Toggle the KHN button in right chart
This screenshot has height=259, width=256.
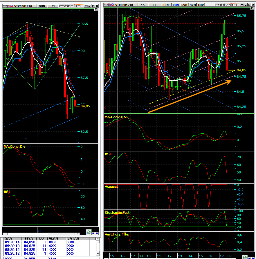point(176,5)
